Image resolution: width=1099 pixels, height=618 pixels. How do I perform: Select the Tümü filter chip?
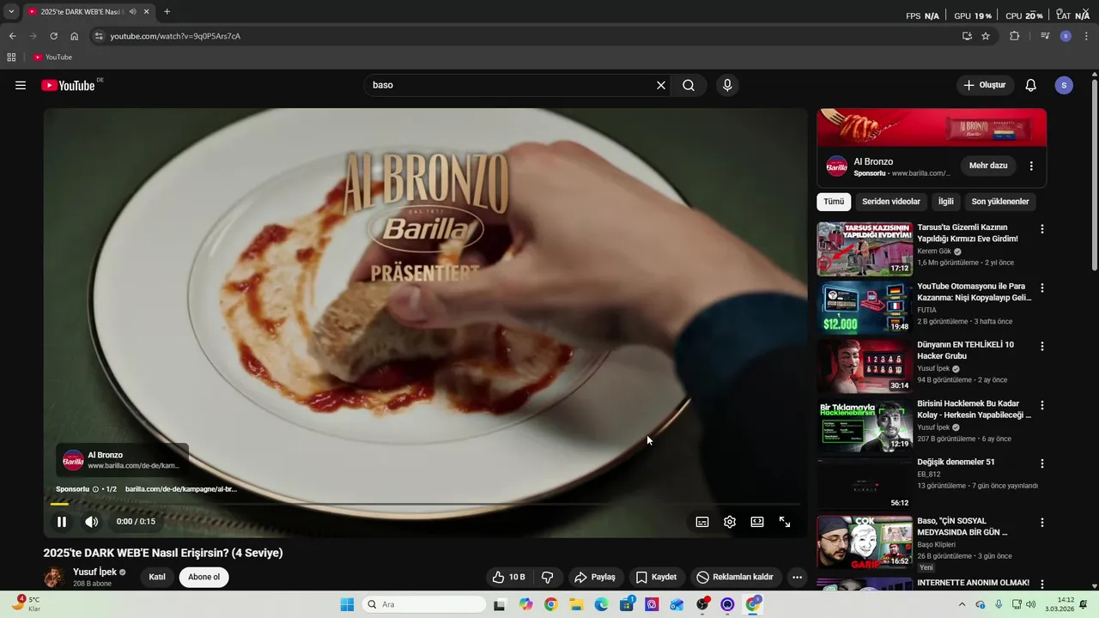pyautogui.click(x=834, y=202)
